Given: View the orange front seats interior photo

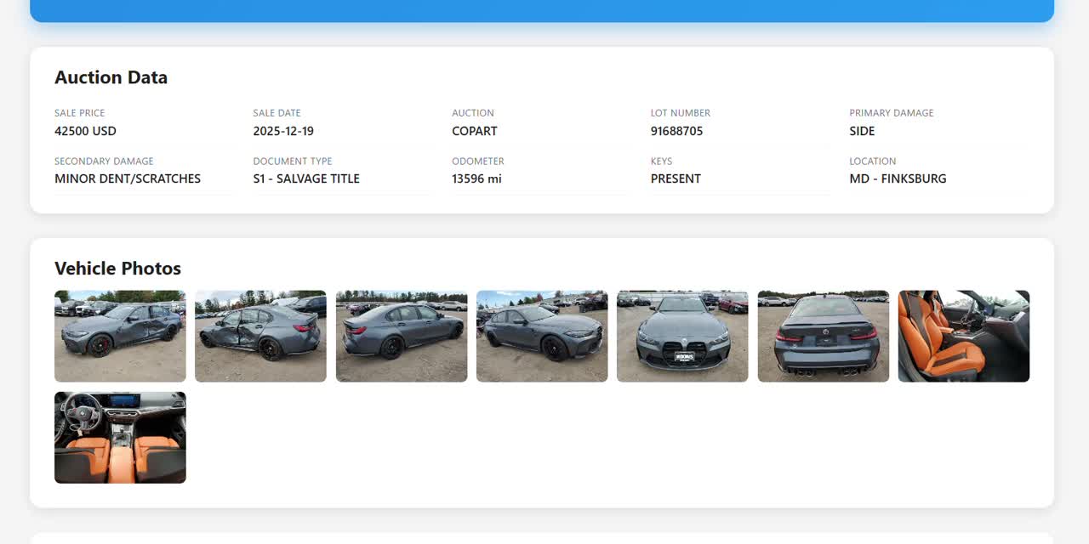Looking at the screenshot, I should pyautogui.click(x=964, y=336).
